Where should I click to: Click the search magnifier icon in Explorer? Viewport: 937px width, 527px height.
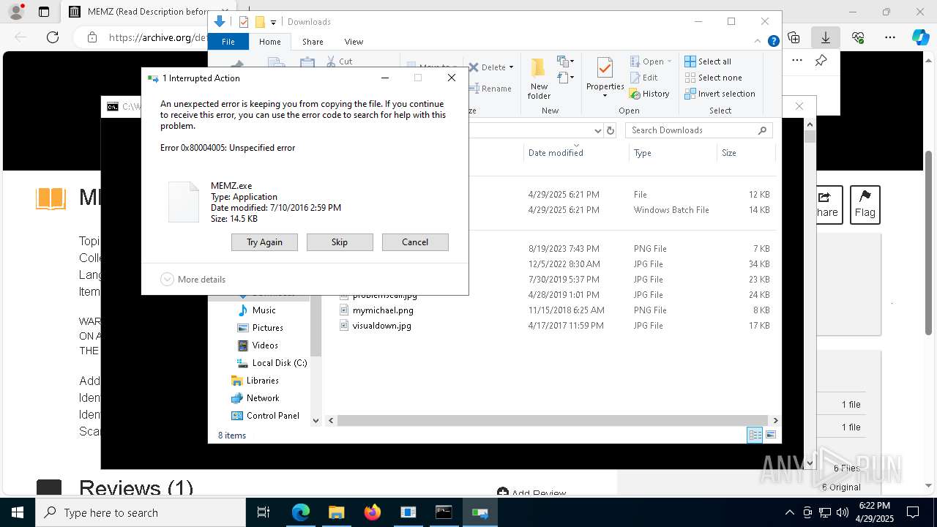762,130
